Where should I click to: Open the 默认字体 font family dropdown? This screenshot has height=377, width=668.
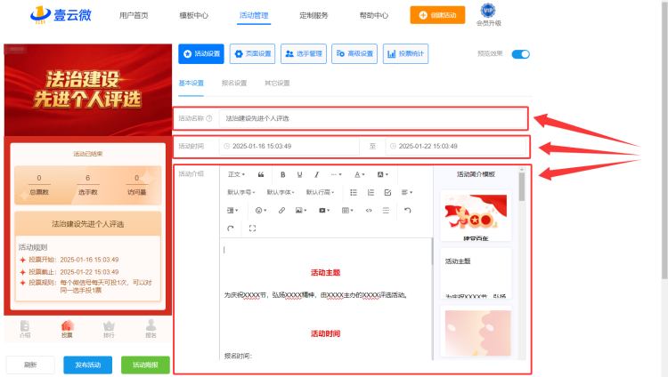click(281, 192)
